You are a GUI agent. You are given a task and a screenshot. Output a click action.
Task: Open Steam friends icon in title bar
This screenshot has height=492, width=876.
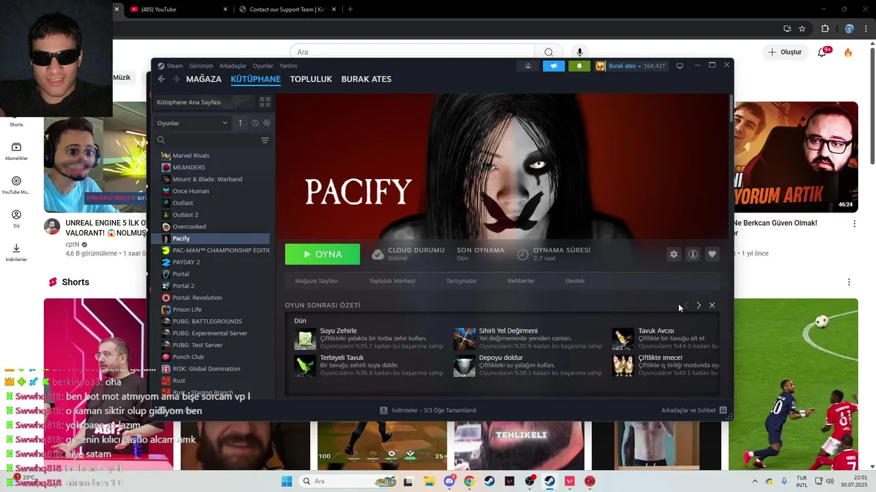click(528, 66)
